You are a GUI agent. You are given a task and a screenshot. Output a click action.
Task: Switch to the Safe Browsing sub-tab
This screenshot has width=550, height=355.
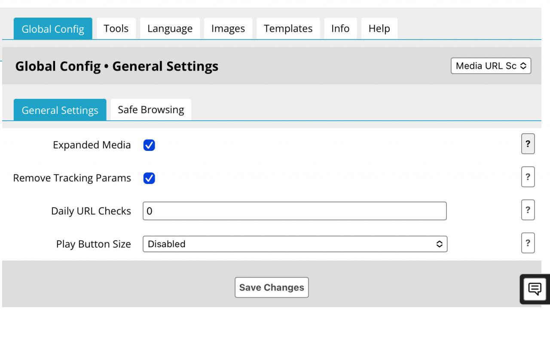click(x=151, y=110)
